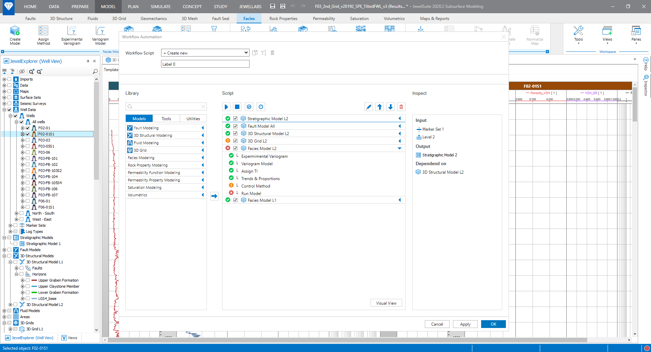This screenshot has width=651, height=352.
Task: Confirm the dialog with OK
Action: point(493,324)
